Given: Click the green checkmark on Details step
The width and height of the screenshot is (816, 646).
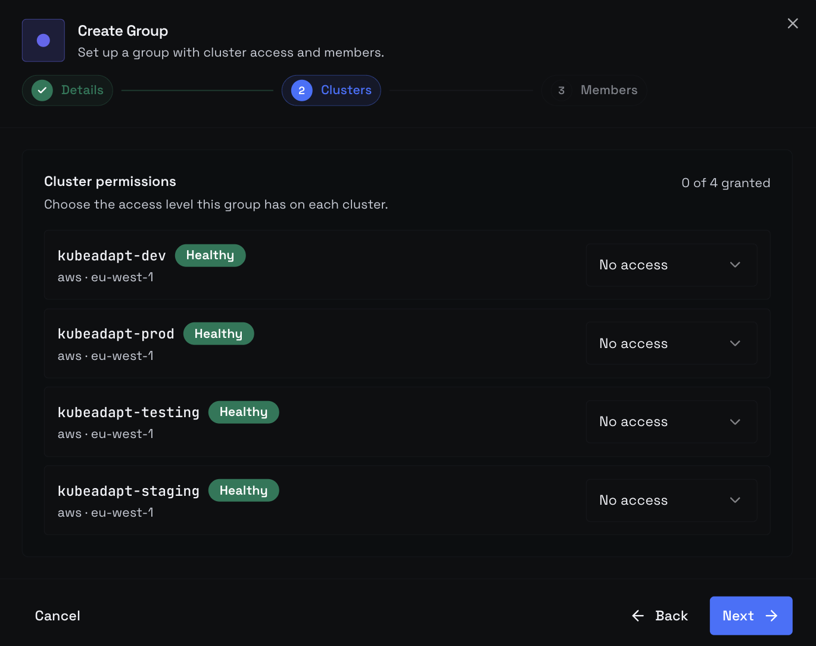Looking at the screenshot, I should point(42,91).
